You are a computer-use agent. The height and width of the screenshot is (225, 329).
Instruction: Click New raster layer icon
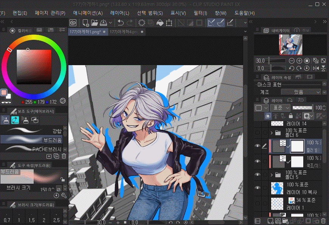(270, 221)
